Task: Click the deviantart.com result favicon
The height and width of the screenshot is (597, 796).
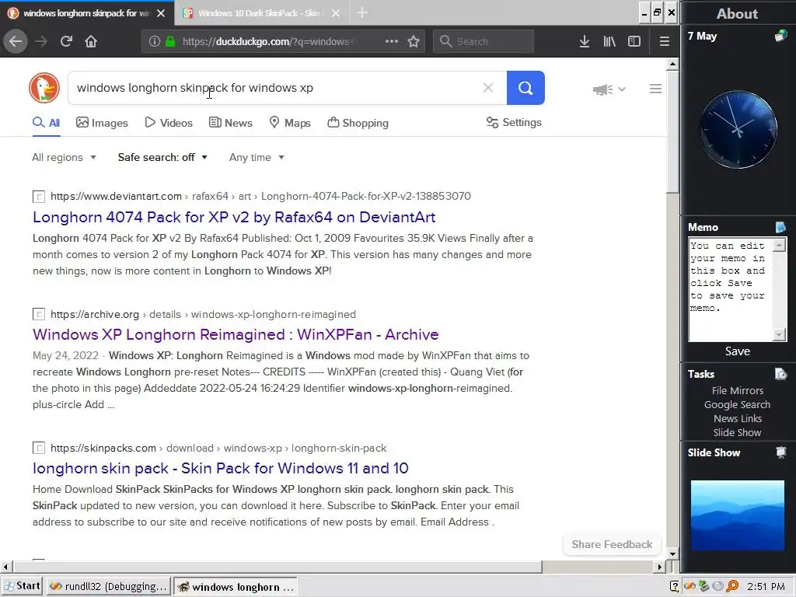Action: click(39, 197)
